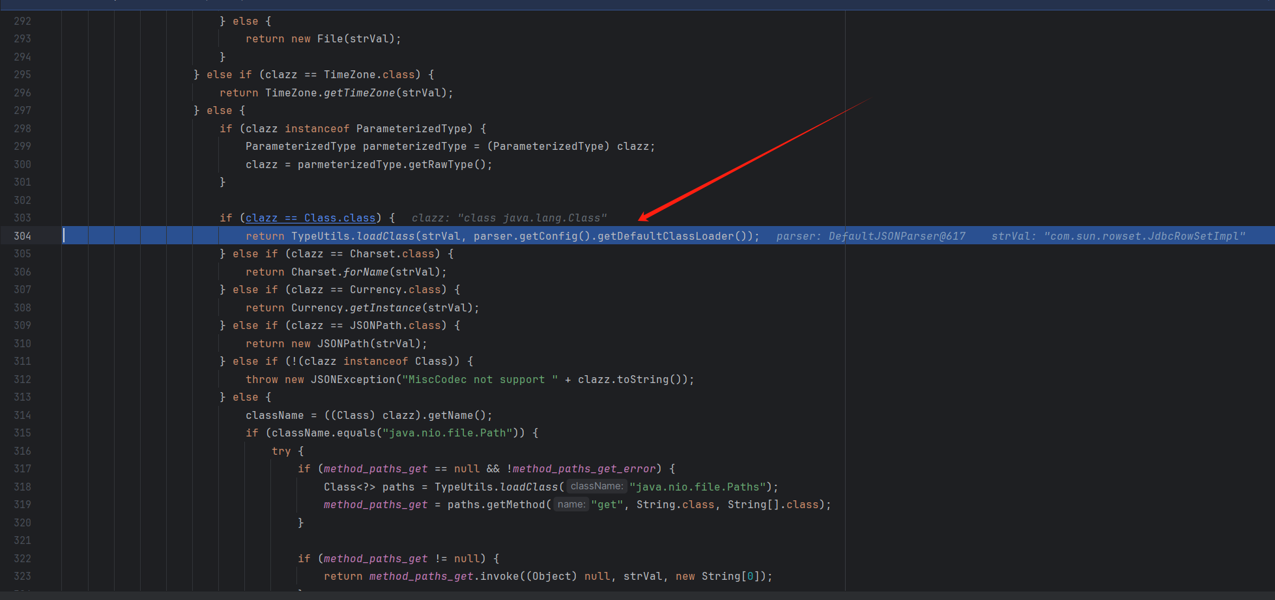Click line number 323 in the gutter
This screenshot has height=600, width=1275.
coord(22,576)
